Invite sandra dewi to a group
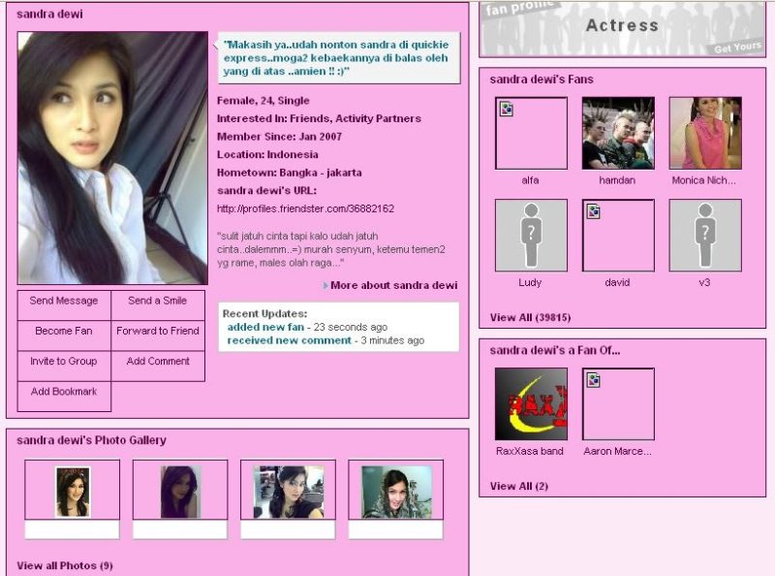The width and height of the screenshot is (775, 576). coord(63,363)
